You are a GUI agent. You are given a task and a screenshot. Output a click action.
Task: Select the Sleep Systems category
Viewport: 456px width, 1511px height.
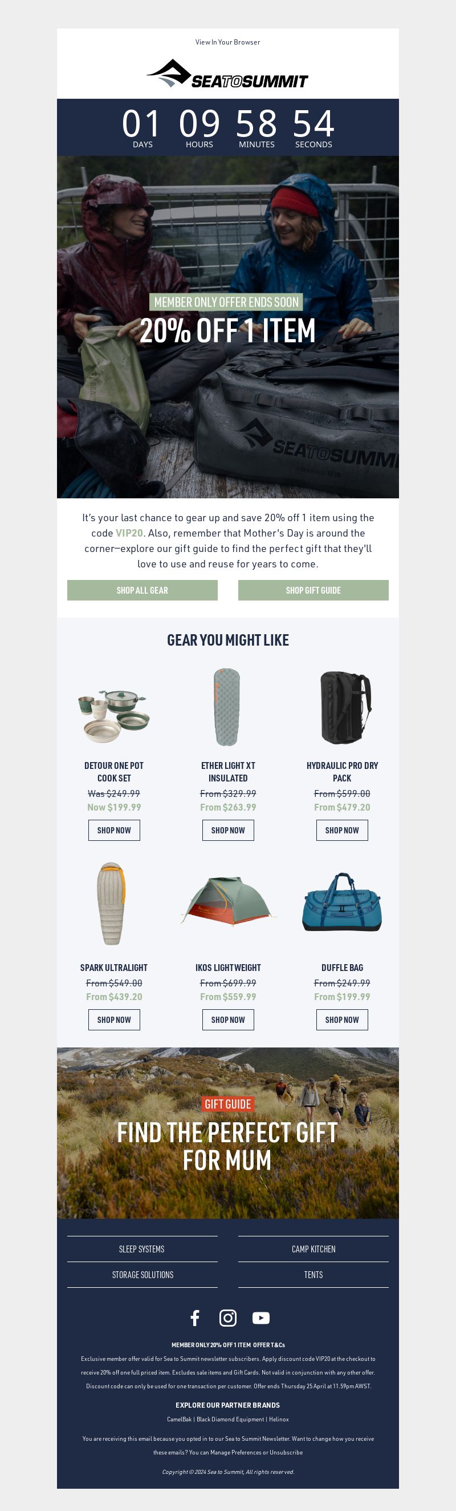(x=142, y=1249)
